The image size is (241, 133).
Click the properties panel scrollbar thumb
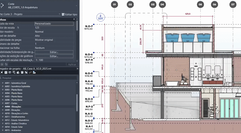coord(77,26)
